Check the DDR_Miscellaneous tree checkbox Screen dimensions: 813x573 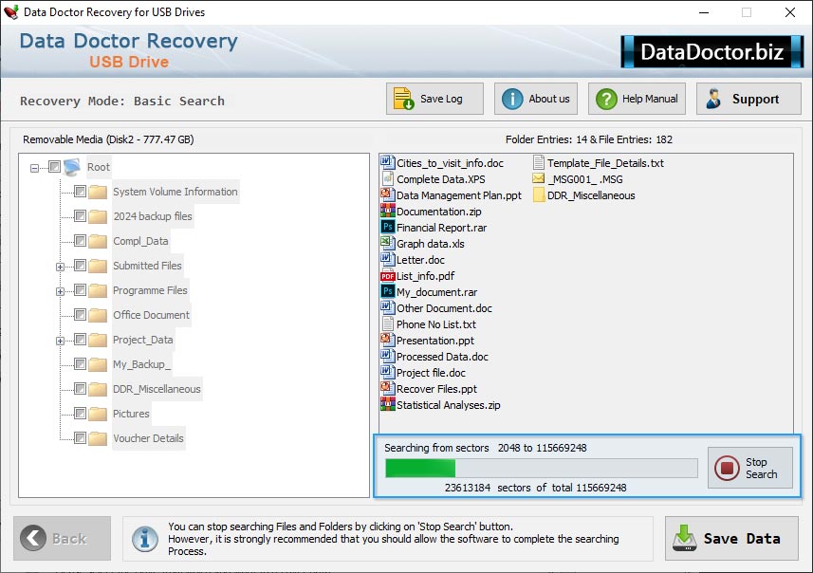click(80, 388)
